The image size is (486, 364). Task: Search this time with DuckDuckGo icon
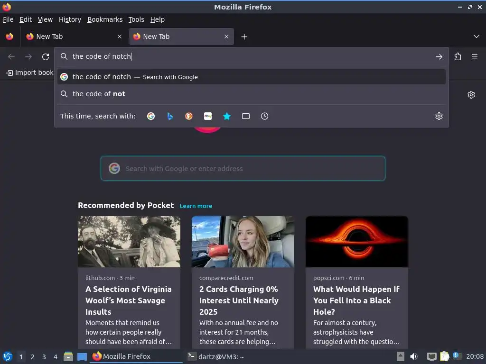point(189,116)
